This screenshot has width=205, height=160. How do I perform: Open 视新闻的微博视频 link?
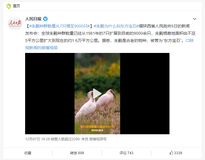click(41, 48)
